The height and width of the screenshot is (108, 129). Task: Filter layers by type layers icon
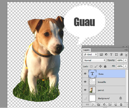[111, 55]
